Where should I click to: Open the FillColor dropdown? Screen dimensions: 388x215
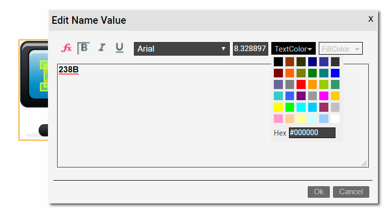[x=340, y=49]
